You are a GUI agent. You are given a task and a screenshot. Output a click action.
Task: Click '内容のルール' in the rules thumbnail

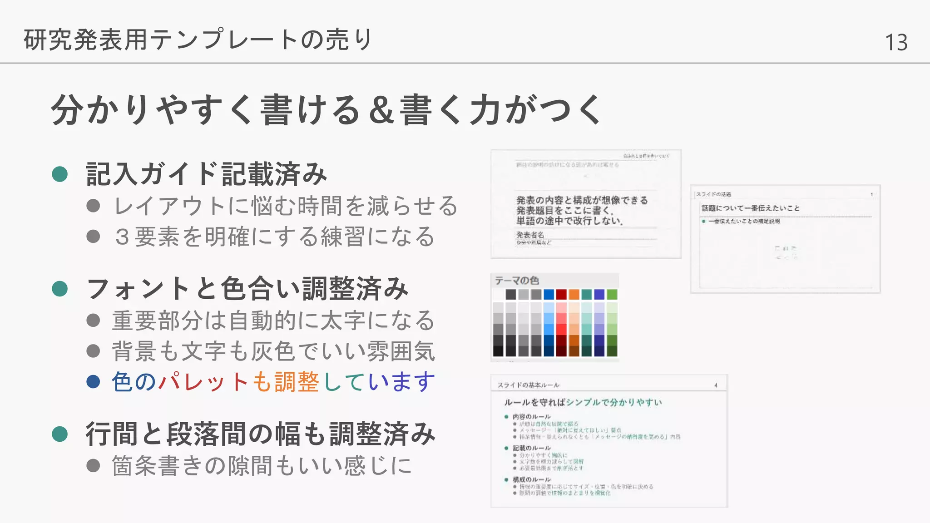point(531,417)
